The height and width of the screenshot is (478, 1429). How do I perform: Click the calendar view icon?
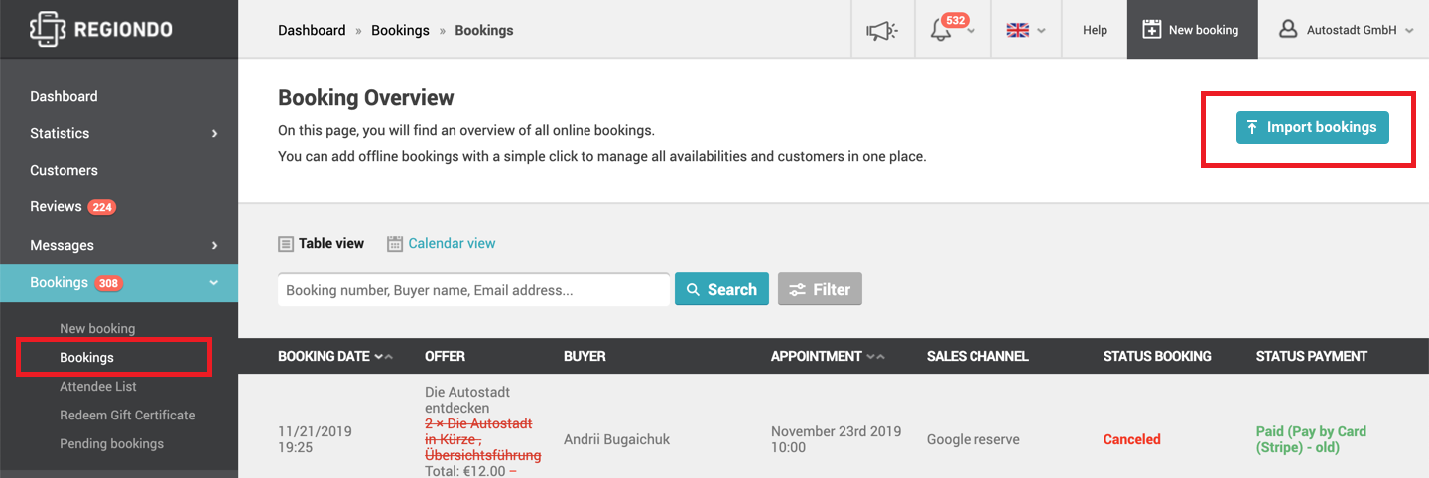point(395,243)
